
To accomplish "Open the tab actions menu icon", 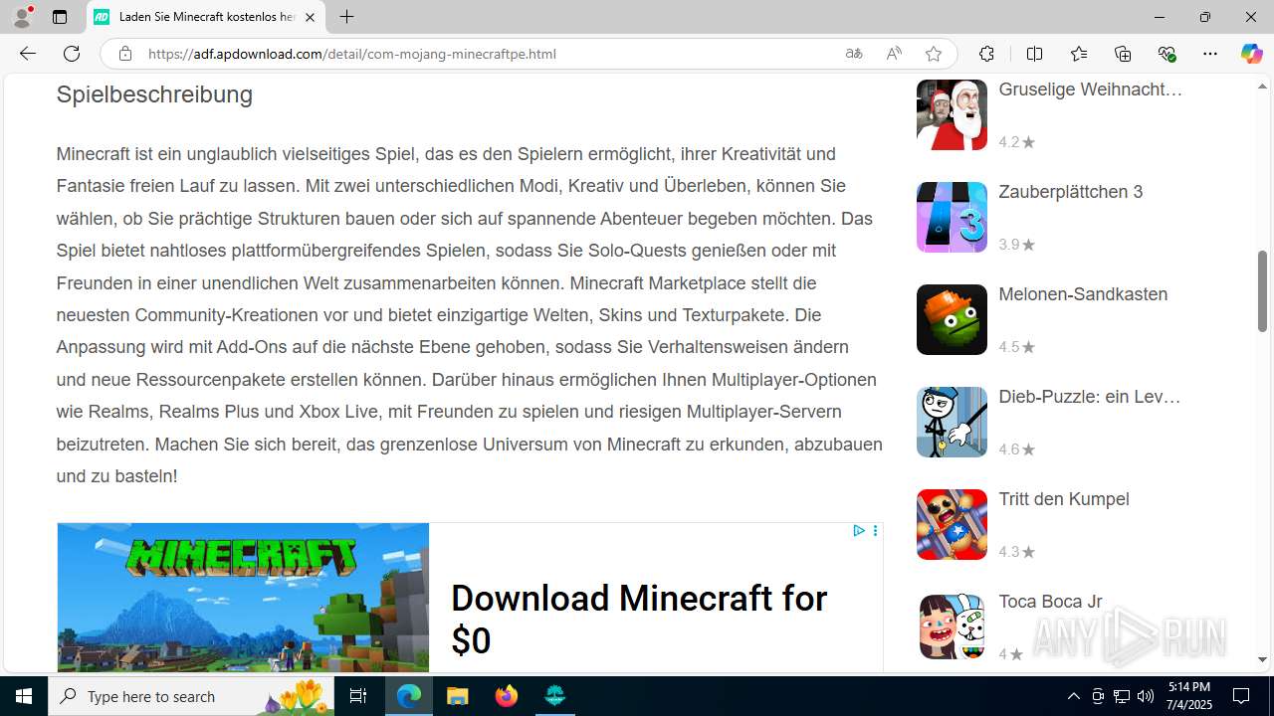I will (x=60, y=17).
